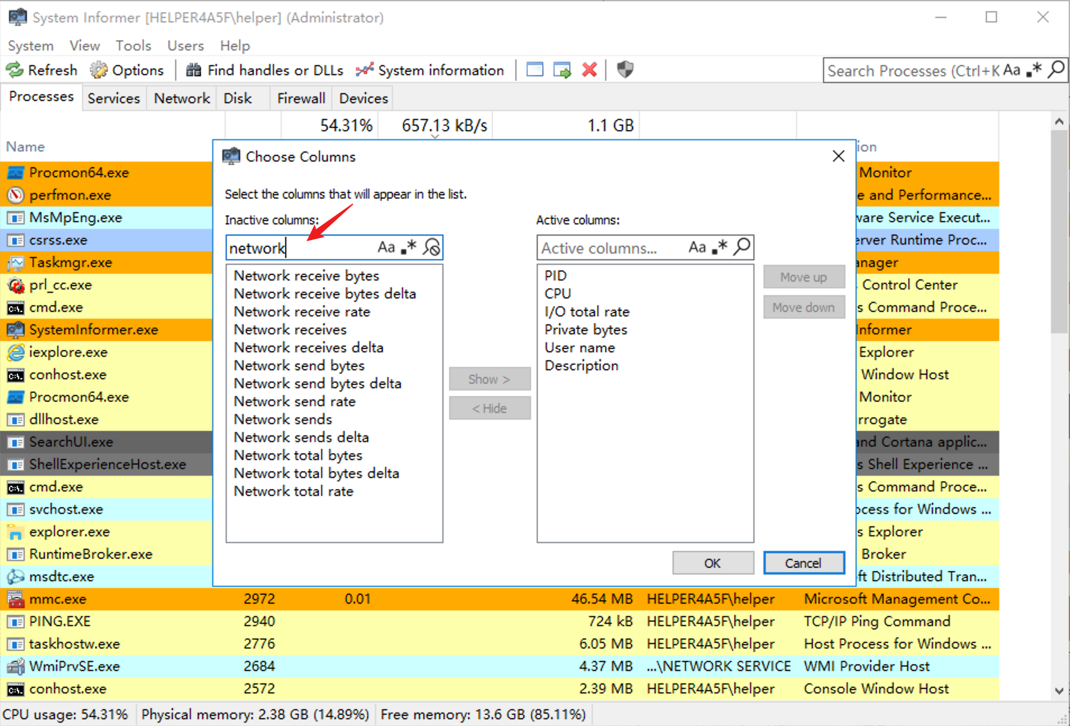This screenshot has height=726, width=1070.
Task: Click the find window icon in toolbar
Action: pyautogui.click(x=534, y=70)
